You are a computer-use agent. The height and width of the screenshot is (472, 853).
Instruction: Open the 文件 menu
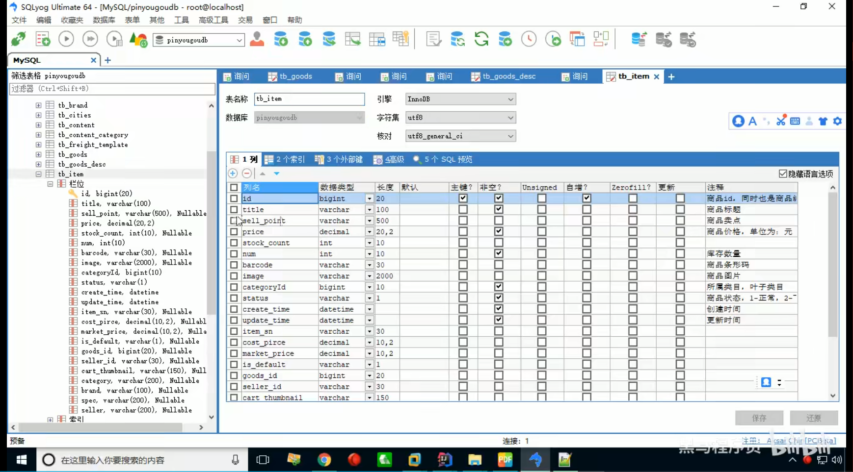tap(19, 20)
